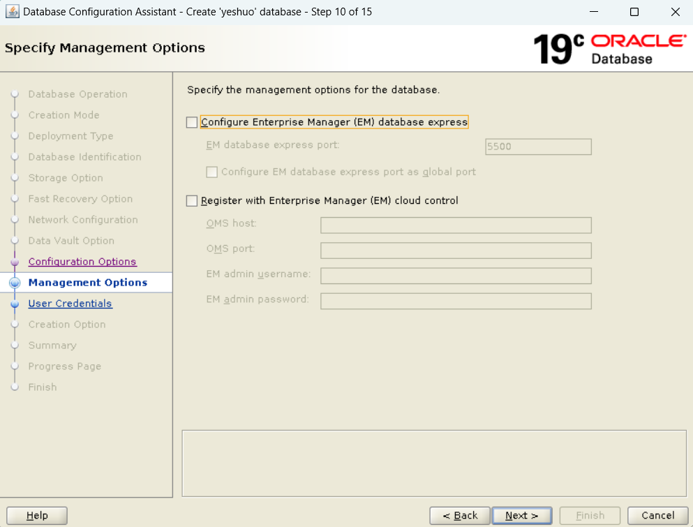Click Network Configuration step in sidebar

[x=83, y=220]
